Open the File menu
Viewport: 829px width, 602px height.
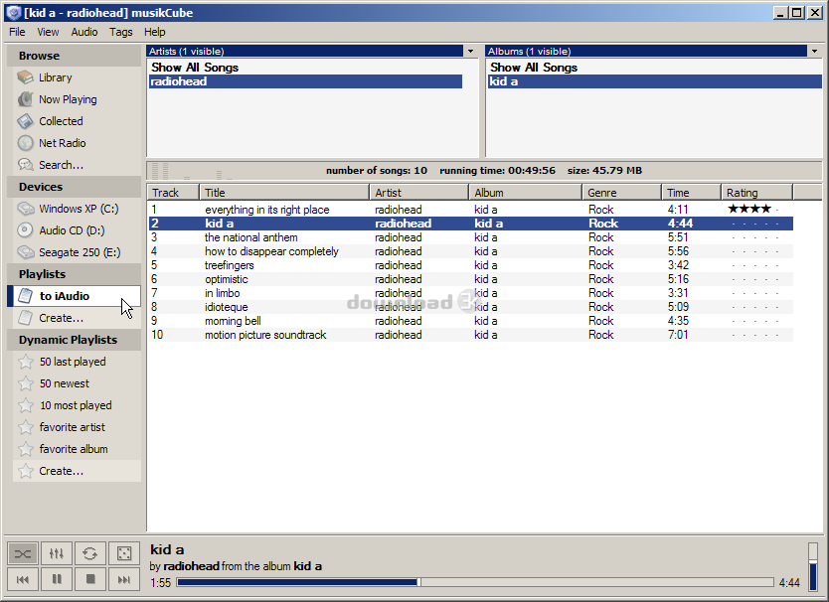[17, 32]
